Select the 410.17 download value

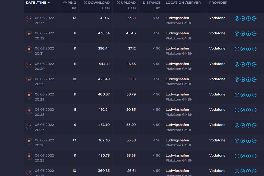tap(105, 18)
